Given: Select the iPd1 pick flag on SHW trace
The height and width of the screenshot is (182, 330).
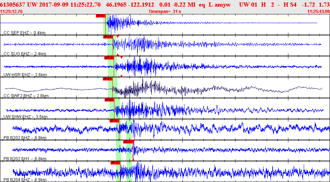Looking at the screenshot, I should pos(109,100).
